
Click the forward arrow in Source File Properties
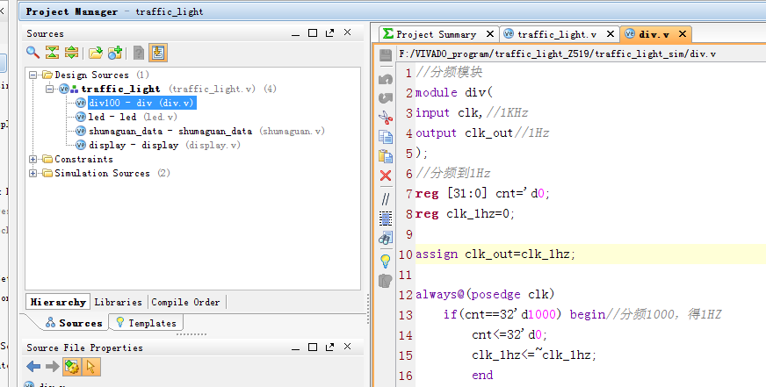tap(53, 366)
